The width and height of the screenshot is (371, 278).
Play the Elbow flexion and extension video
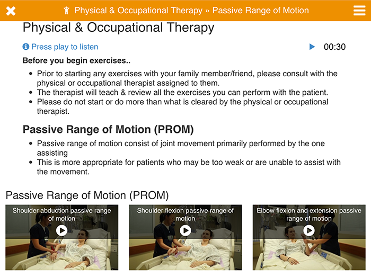pos(309,230)
